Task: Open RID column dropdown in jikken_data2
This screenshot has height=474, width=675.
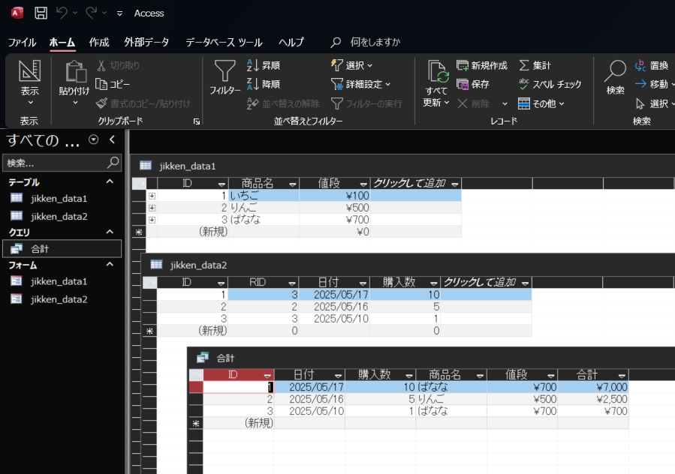Action: (292, 283)
